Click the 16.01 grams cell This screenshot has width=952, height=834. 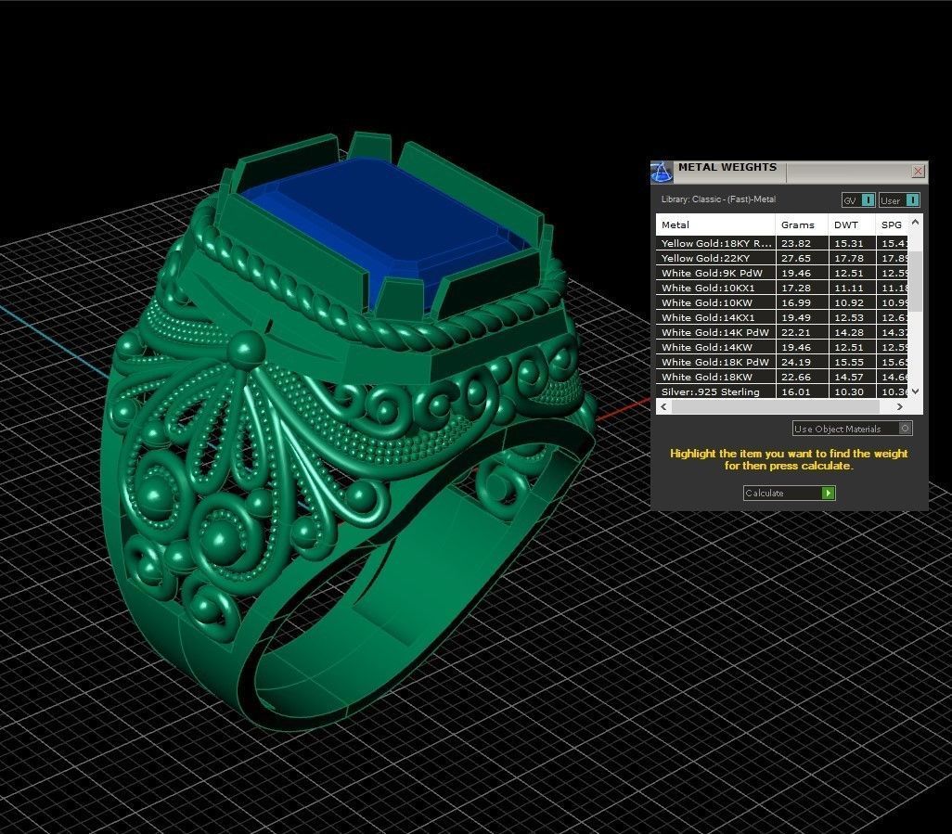802,391
